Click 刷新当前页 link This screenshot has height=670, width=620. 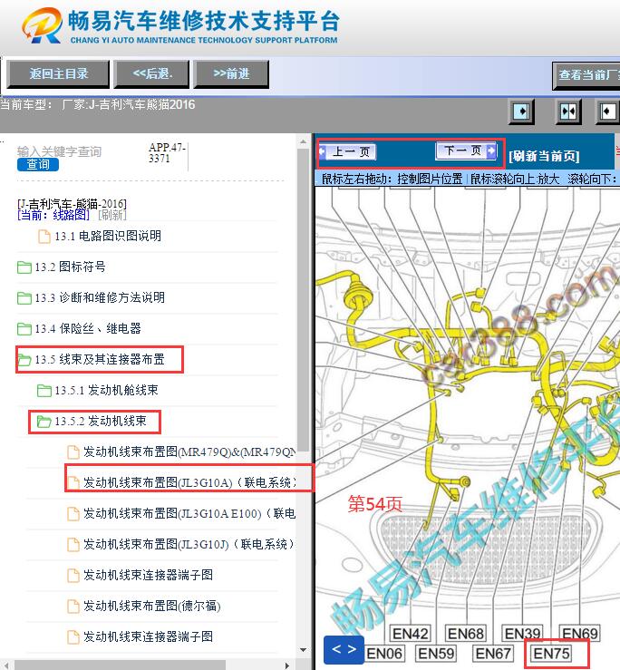click(x=544, y=156)
